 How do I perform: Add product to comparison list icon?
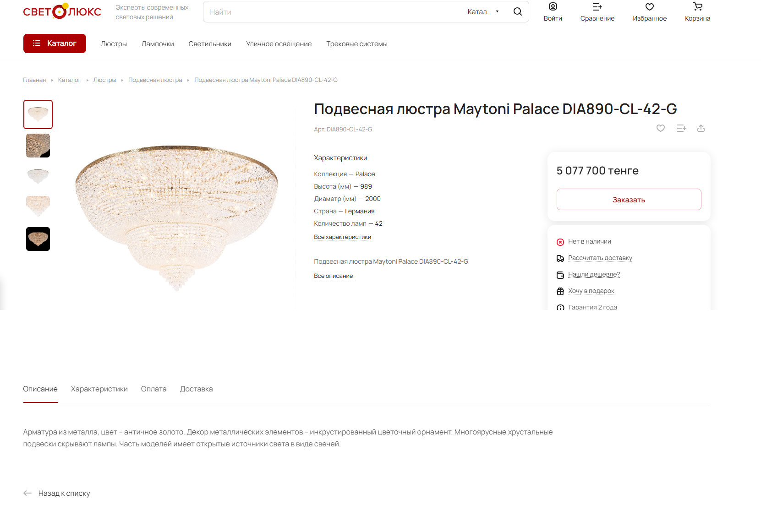point(682,128)
